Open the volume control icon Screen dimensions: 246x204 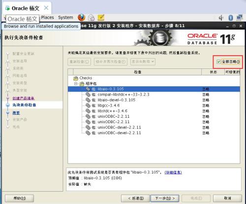(221, 18)
